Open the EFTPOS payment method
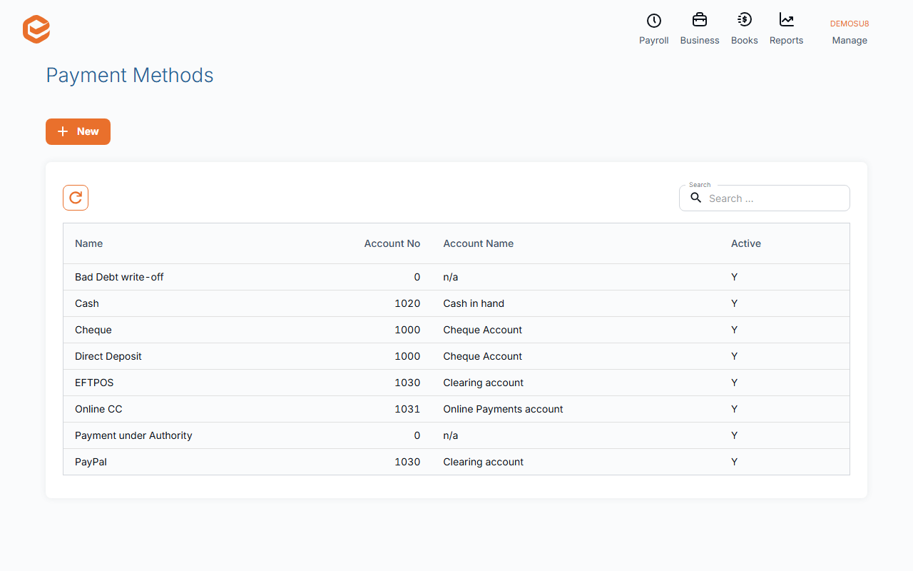Screen dimensions: 913x571 [94, 383]
